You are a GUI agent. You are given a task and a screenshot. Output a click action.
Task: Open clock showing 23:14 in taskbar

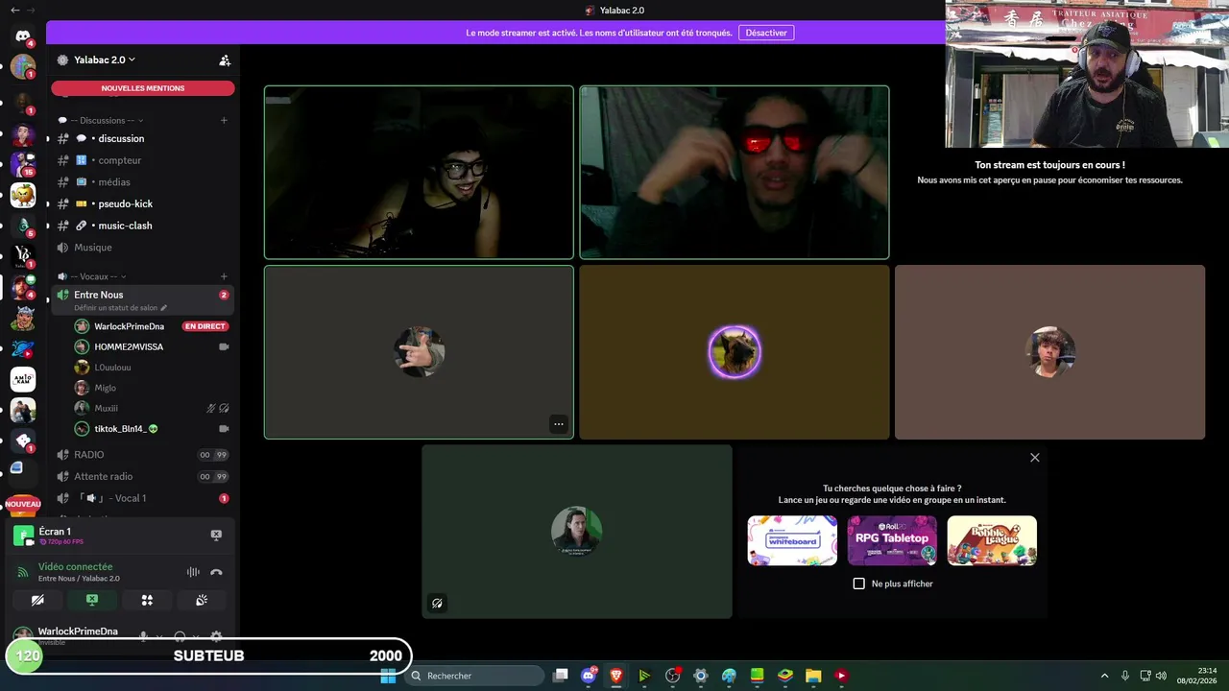coord(1199,676)
